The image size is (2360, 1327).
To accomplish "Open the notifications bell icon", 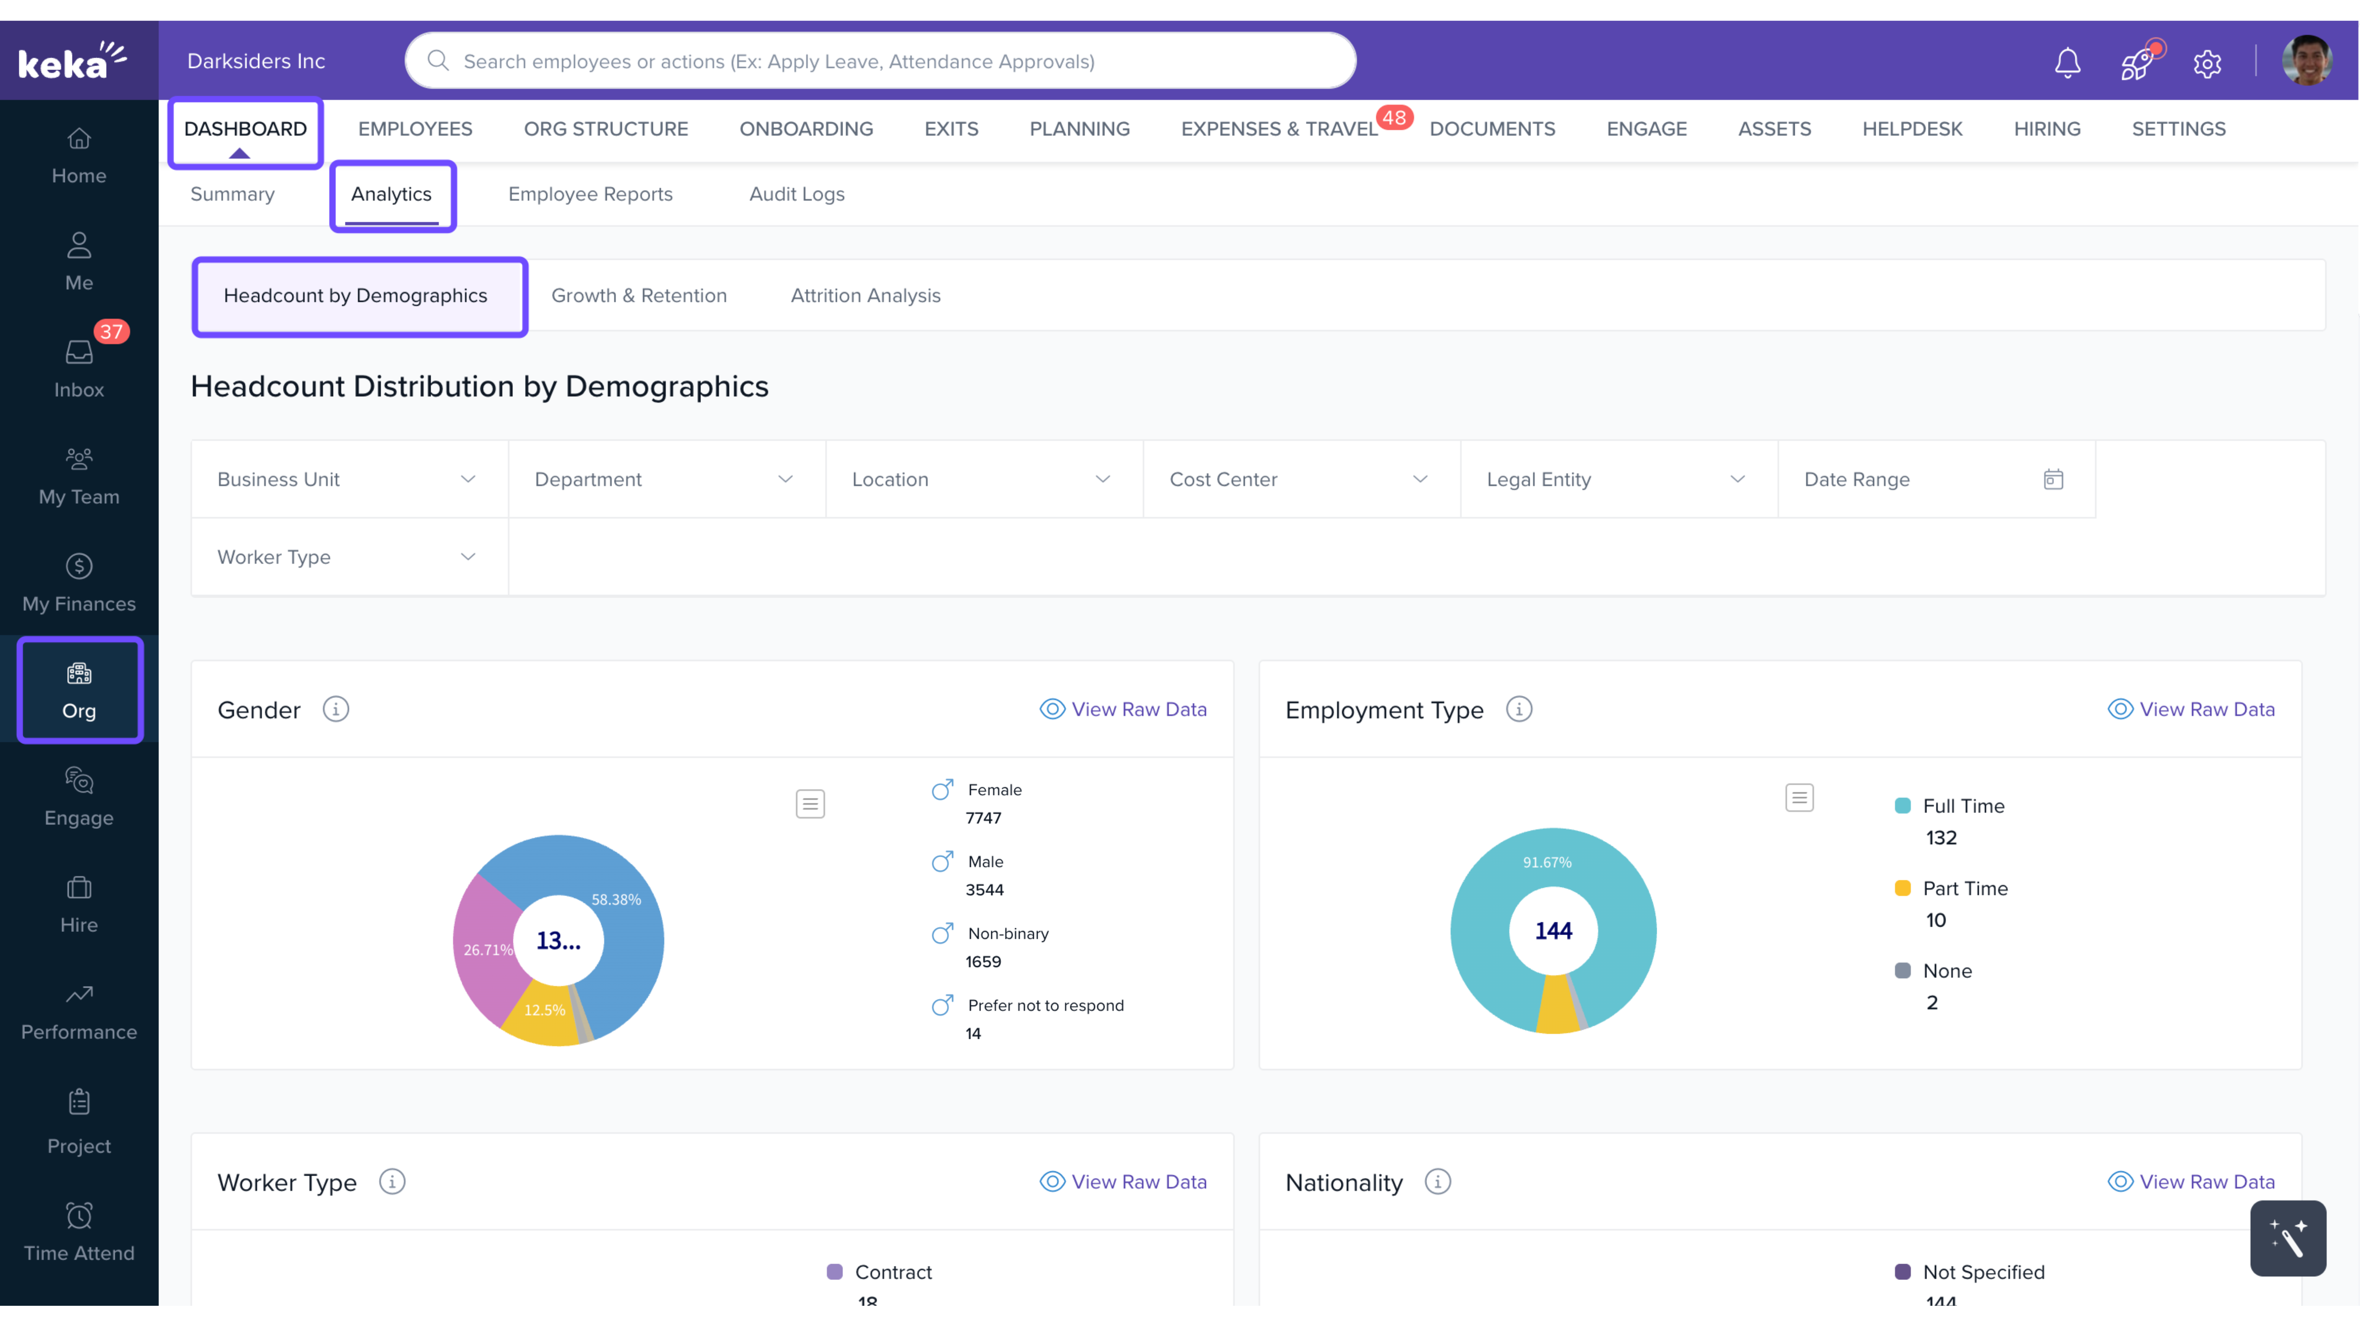I will pyautogui.click(x=2067, y=62).
